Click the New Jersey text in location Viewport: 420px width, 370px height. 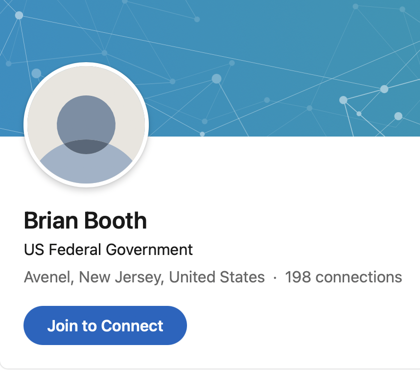[121, 277]
